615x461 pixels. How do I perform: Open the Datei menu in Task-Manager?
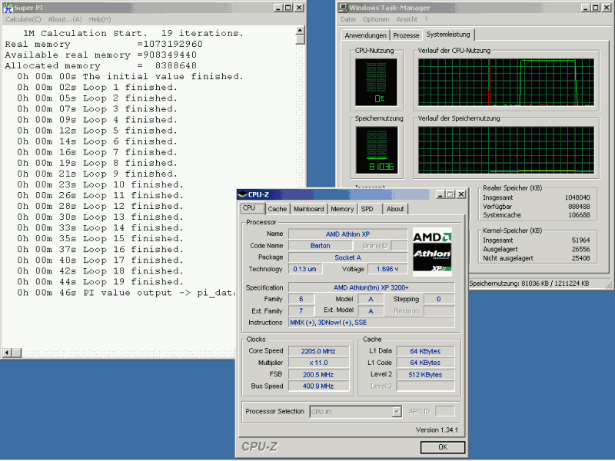click(348, 19)
